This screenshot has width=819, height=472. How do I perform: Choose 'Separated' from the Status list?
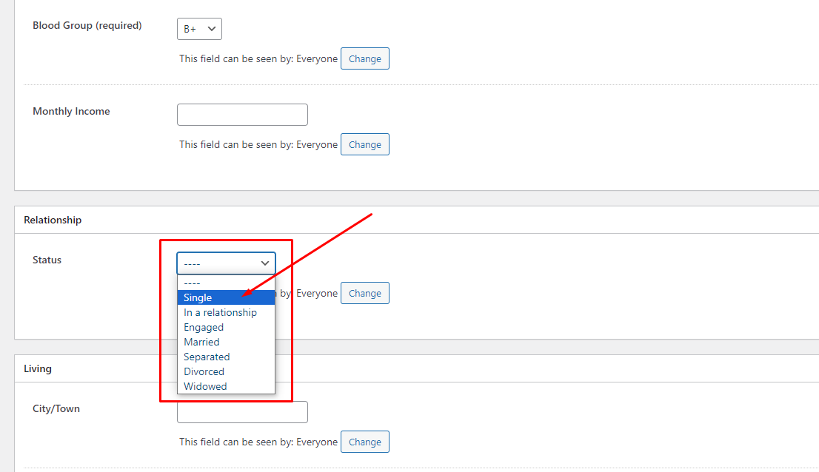click(x=226, y=357)
